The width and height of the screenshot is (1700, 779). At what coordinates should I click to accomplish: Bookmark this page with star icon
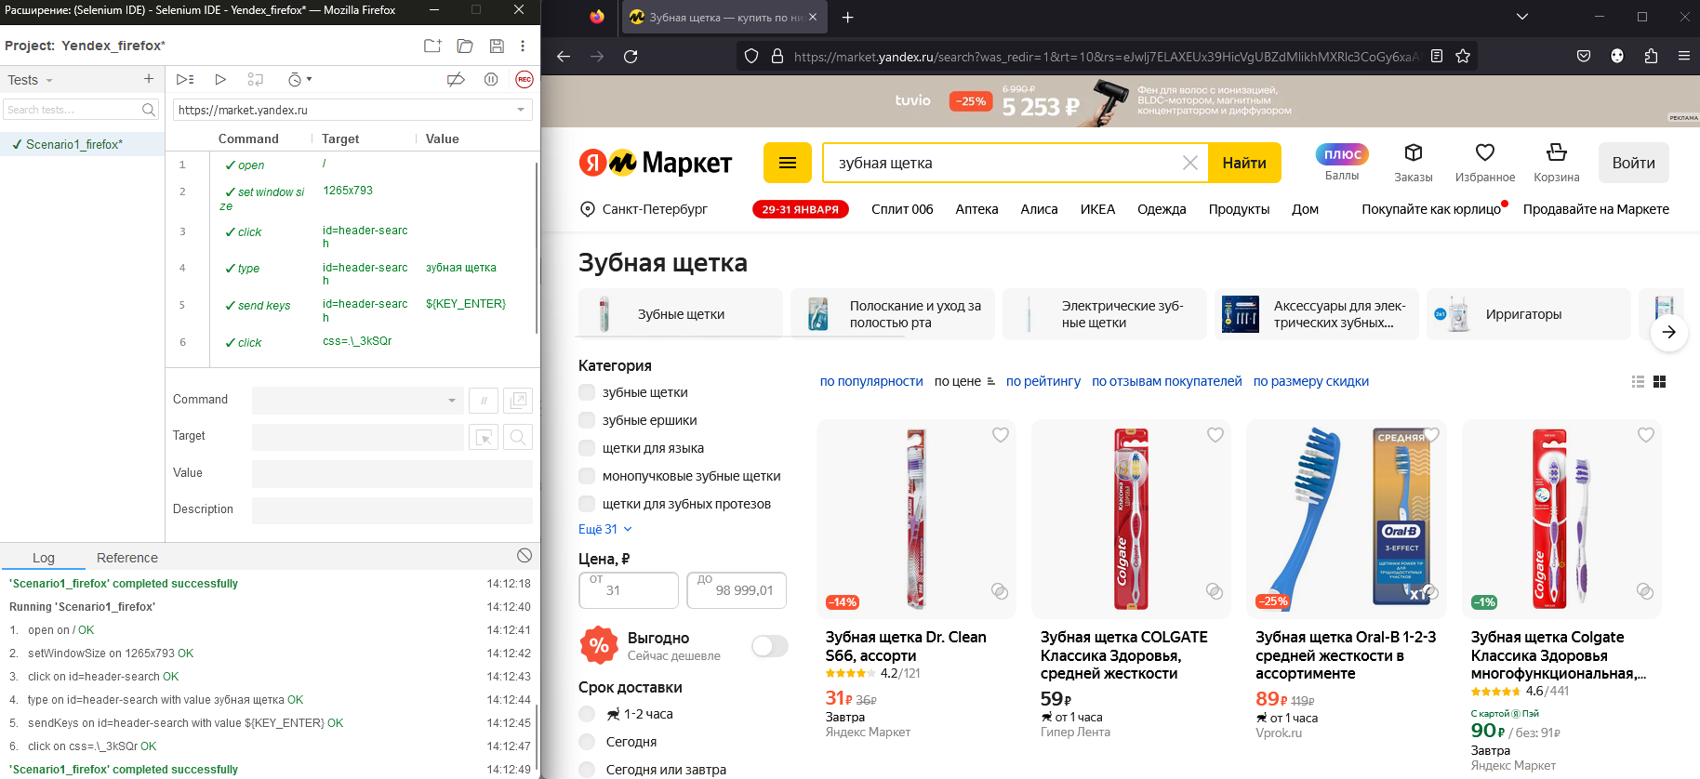coord(1463,57)
